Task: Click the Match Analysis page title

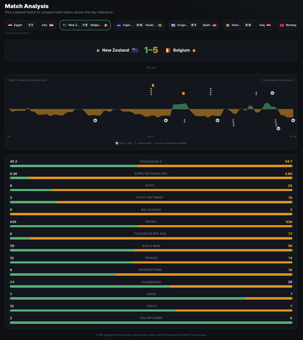Action: click(x=27, y=6)
